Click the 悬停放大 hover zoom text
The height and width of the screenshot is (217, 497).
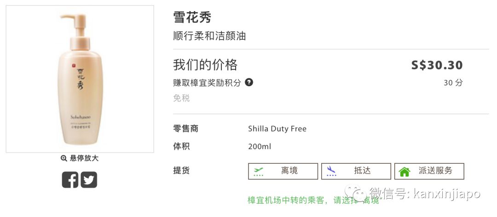click(84, 158)
